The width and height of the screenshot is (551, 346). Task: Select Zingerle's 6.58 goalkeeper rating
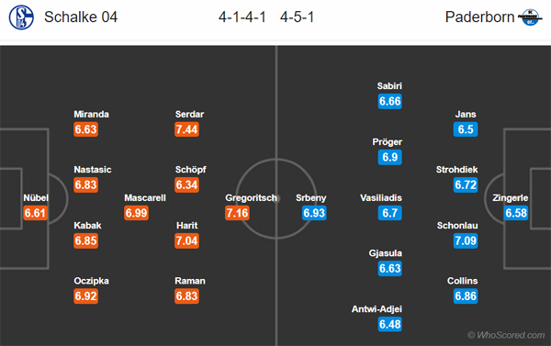click(x=516, y=213)
